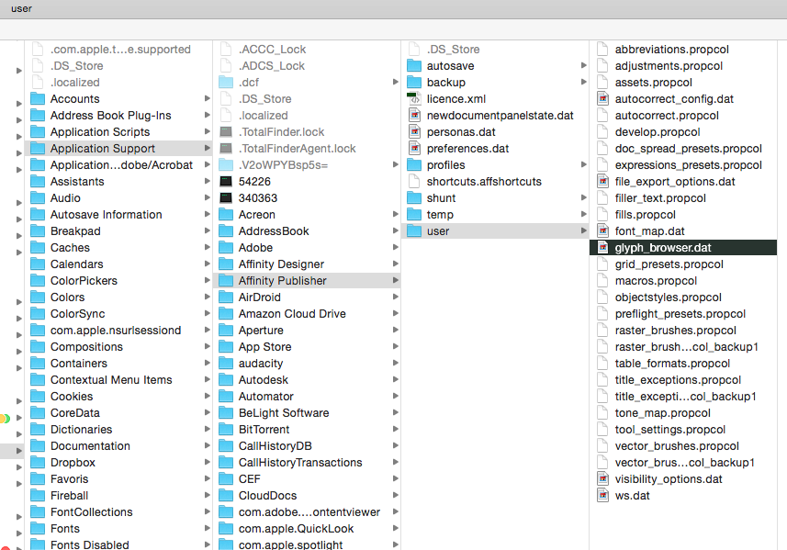Click the glyph_browser.dat file icon
The image size is (787, 550).
click(x=602, y=247)
